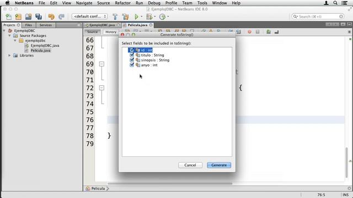Select Pelicula.java in project tree
Screen dimensions: 353x198
[40, 50]
